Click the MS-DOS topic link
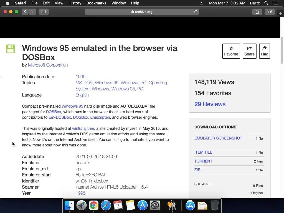The height and width of the screenshot is (213, 284). (x=84, y=83)
